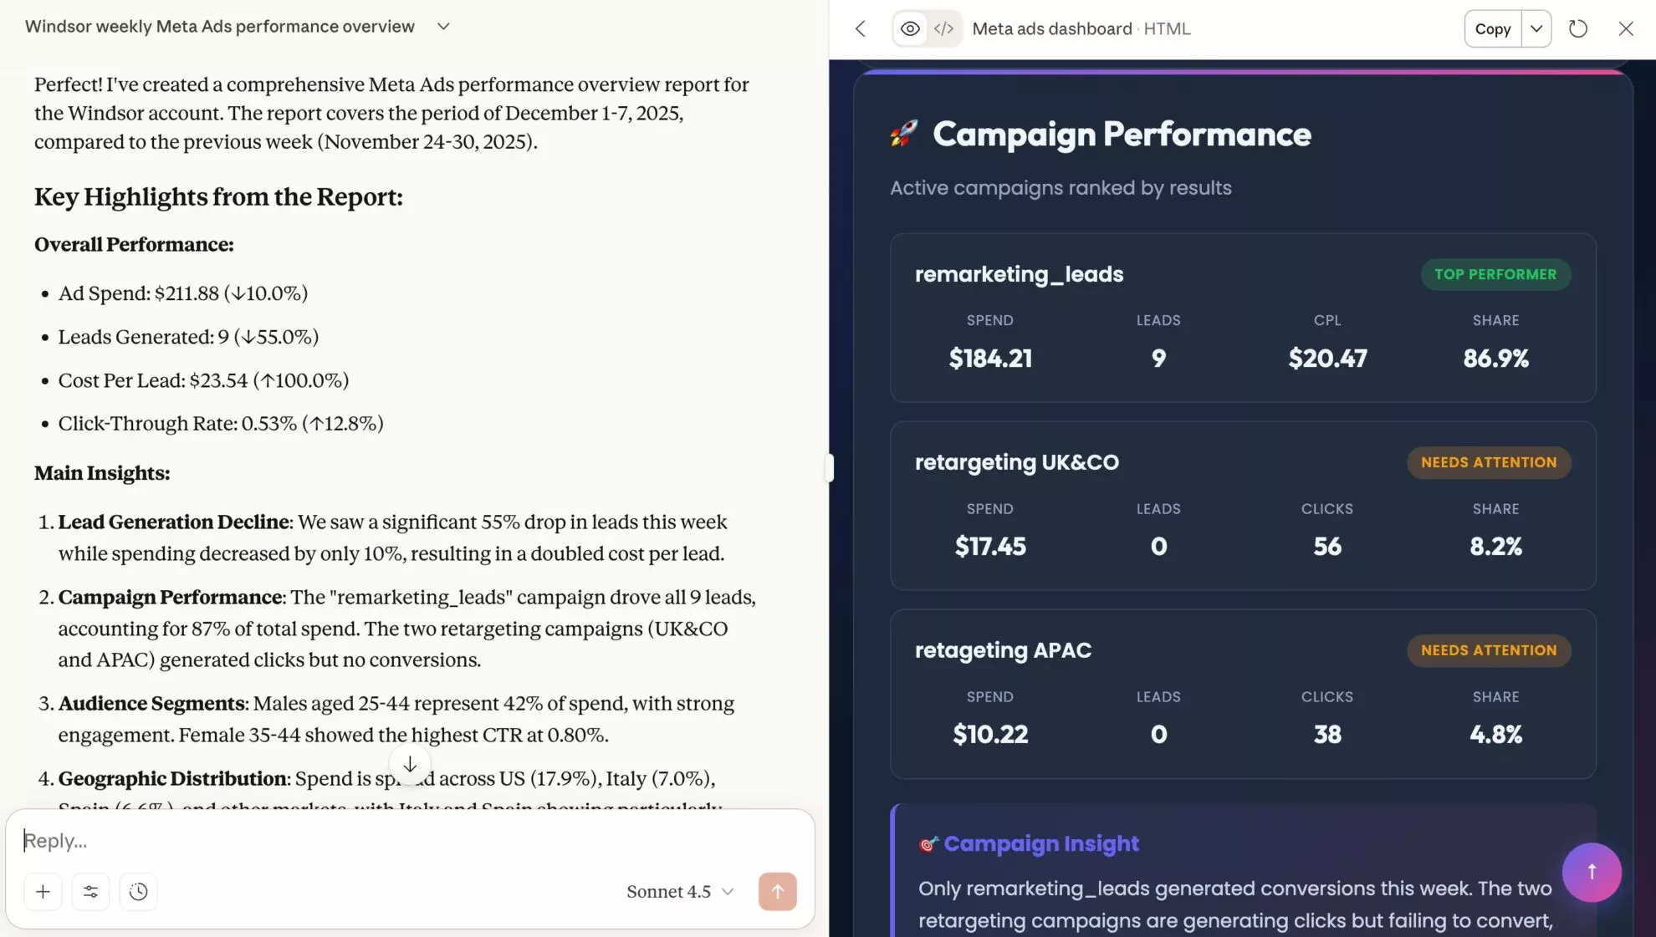This screenshot has height=937, width=1656.
Task: Expand the Copy button dropdown arrow
Action: click(x=1536, y=28)
